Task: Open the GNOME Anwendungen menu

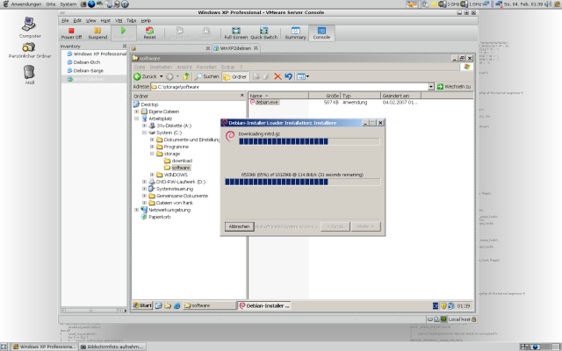Action: [x=22, y=4]
